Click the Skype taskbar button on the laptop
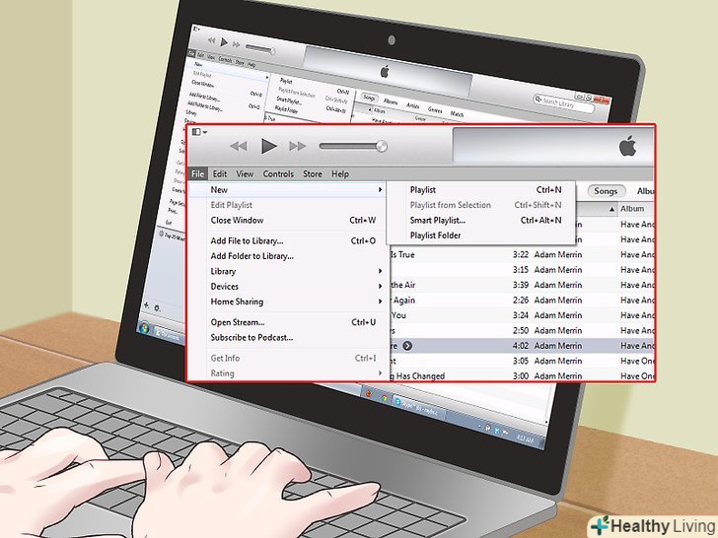 tap(419, 407)
